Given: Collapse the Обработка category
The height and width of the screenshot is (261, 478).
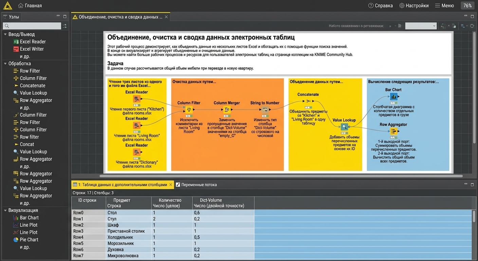Looking at the screenshot, I should tap(5, 64).
